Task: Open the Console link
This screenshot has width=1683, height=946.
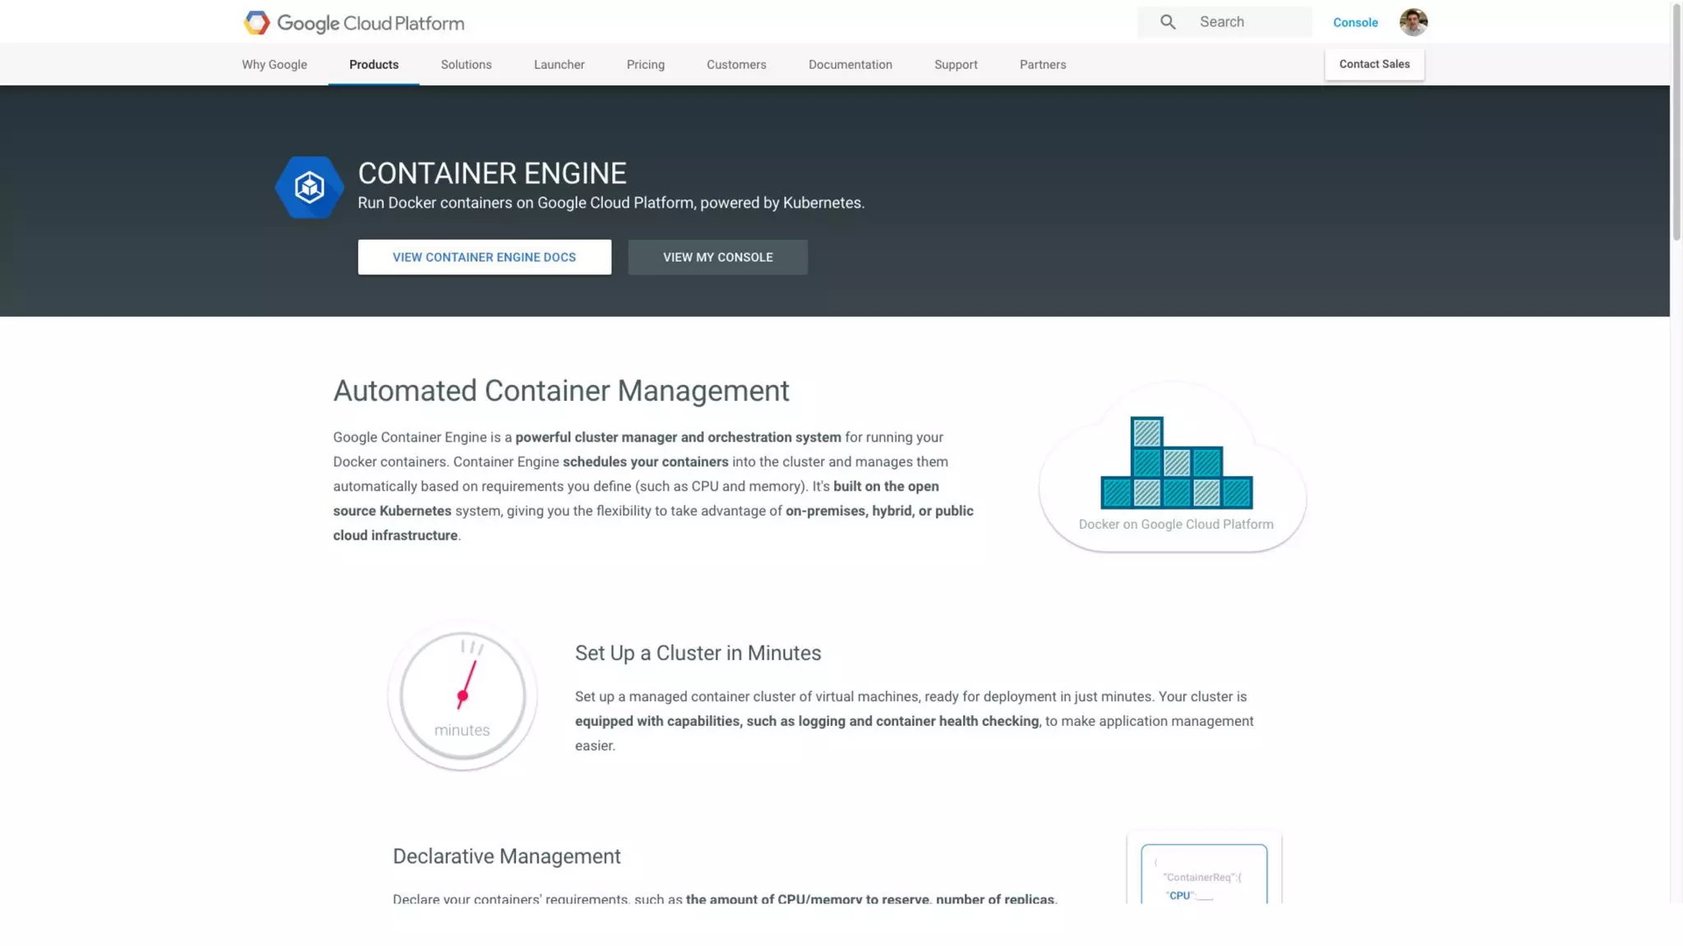Action: tap(1355, 23)
